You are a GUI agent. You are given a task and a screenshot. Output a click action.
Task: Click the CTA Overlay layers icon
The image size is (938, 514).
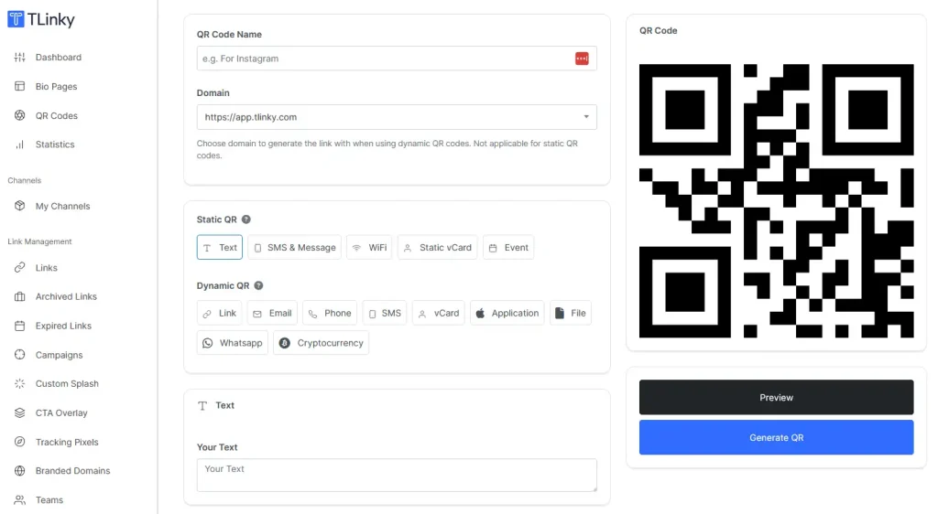[x=20, y=413]
